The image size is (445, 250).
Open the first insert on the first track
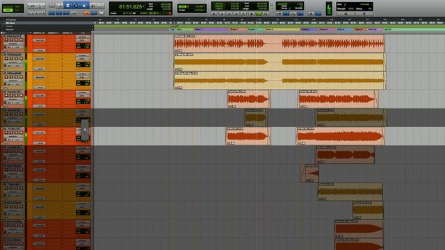pyautogui.click(x=39, y=40)
